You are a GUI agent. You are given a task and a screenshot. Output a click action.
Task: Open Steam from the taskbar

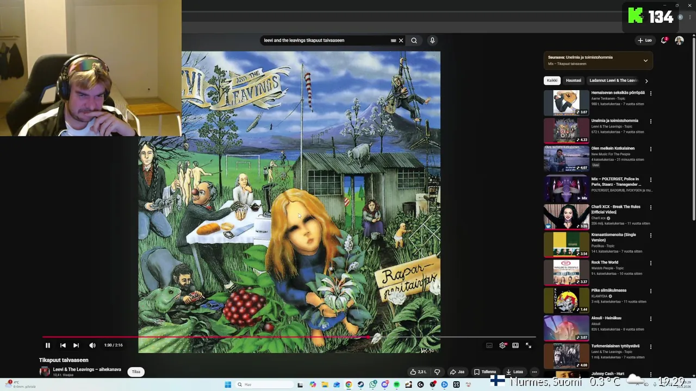(361, 384)
